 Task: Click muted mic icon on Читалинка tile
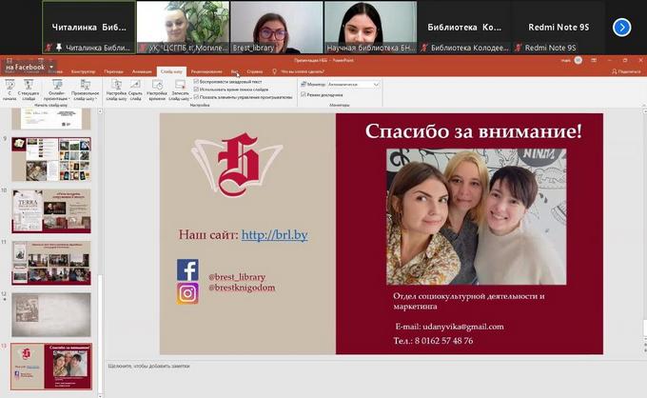point(49,48)
